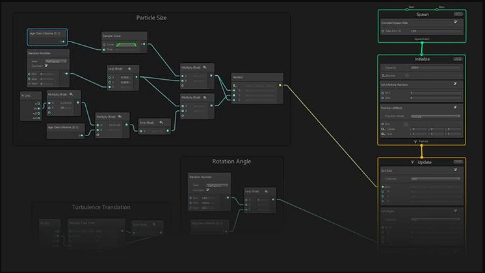Click the Update context header
Screen dimensions: 485x273
click(424, 162)
